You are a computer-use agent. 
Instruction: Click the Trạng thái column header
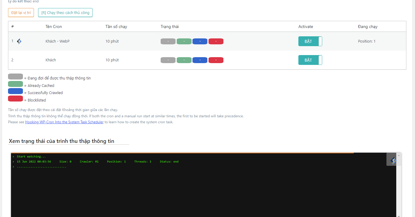tap(170, 26)
